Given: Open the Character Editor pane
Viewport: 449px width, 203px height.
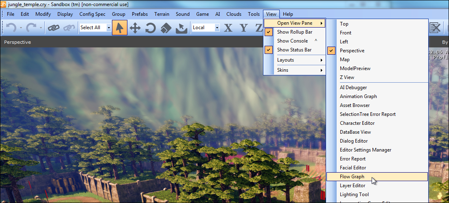Looking at the screenshot, I should coord(377,123).
